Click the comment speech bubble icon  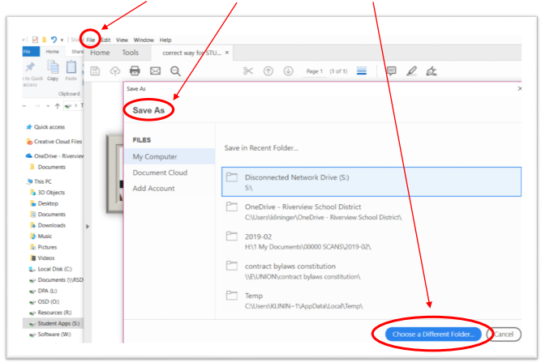(391, 71)
